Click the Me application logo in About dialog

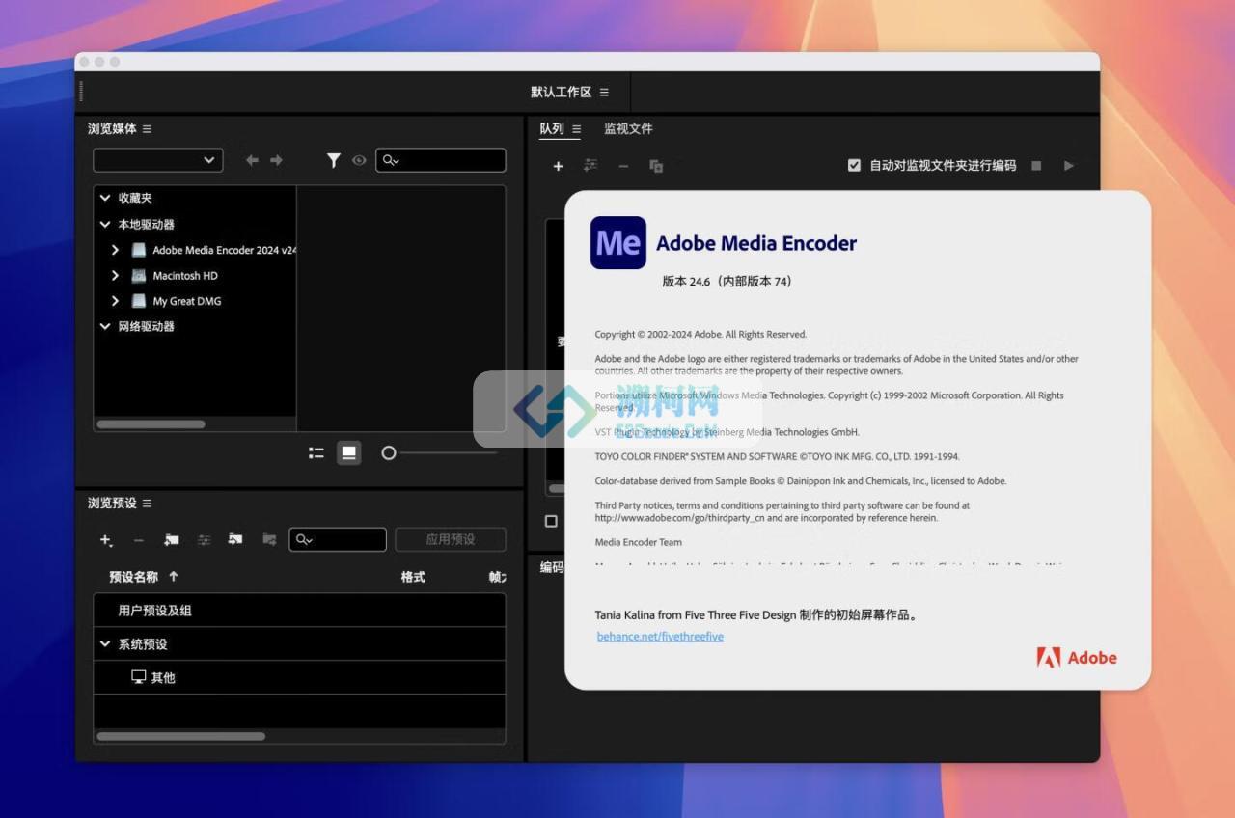(618, 242)
